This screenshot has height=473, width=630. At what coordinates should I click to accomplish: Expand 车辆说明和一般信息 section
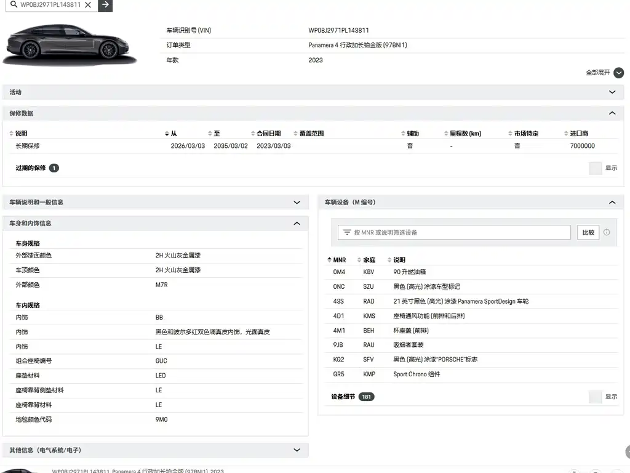pos(297,202)
